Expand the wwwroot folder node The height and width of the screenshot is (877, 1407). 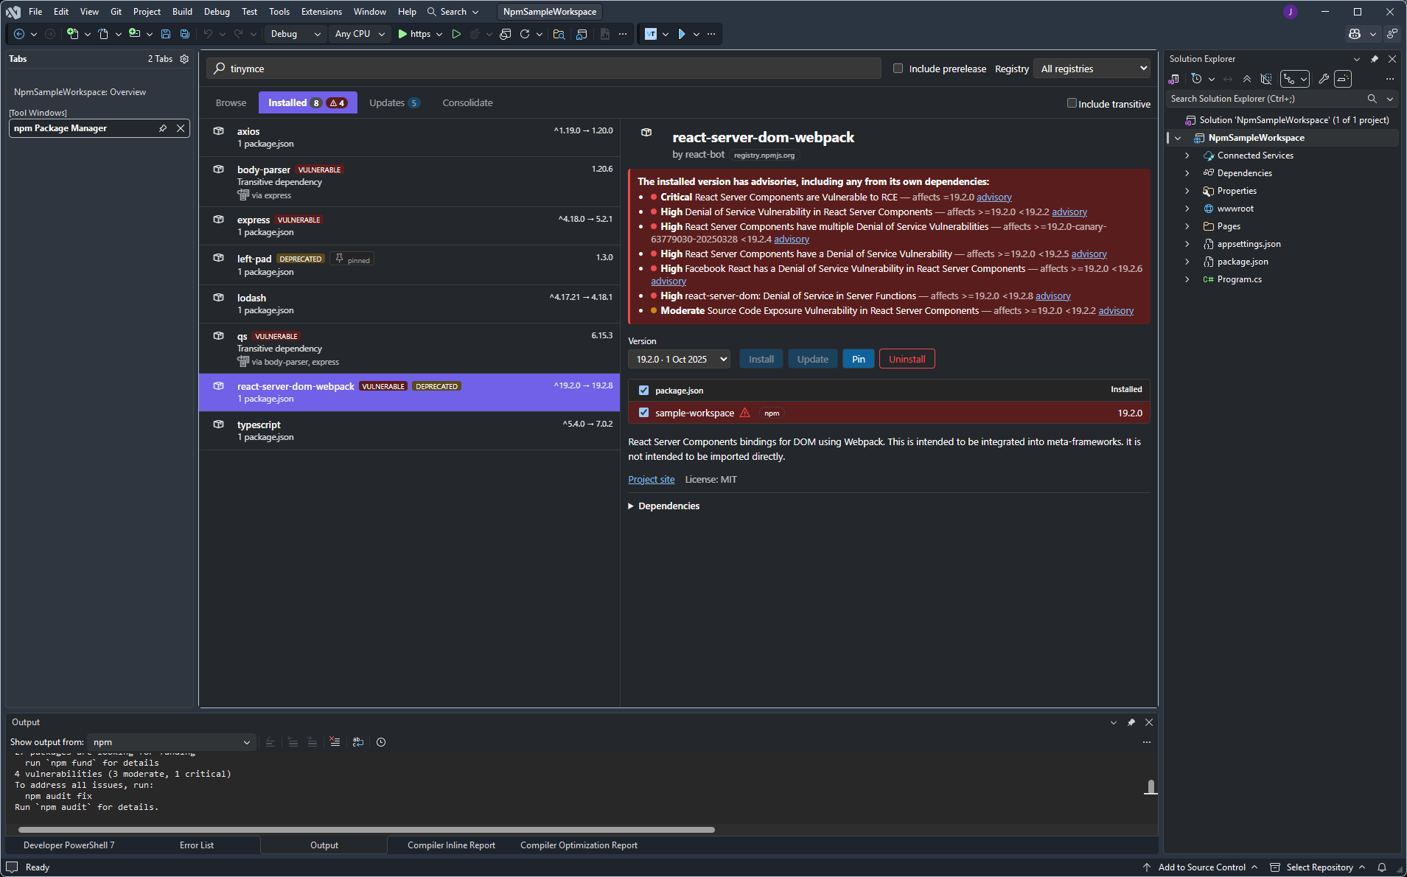1187,209
